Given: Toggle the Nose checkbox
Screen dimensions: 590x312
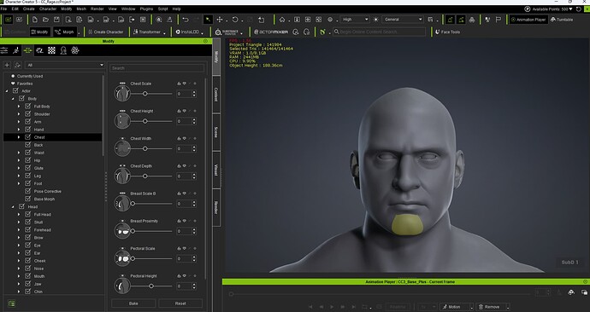Looking at the screenshot, I should (x=28, y=269).
